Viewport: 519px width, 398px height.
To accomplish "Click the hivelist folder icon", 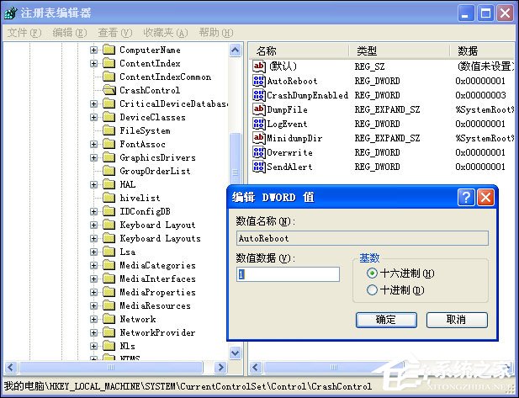I will [x=109, y=198].
